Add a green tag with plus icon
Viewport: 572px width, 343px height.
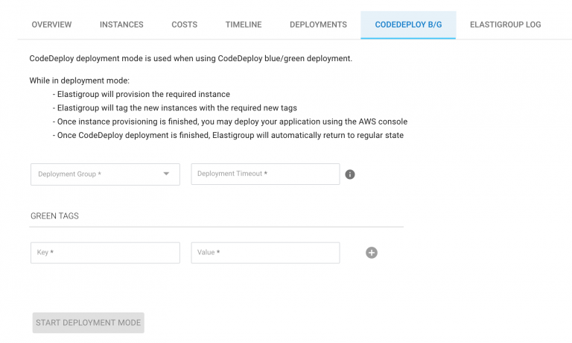pos(372,253)
